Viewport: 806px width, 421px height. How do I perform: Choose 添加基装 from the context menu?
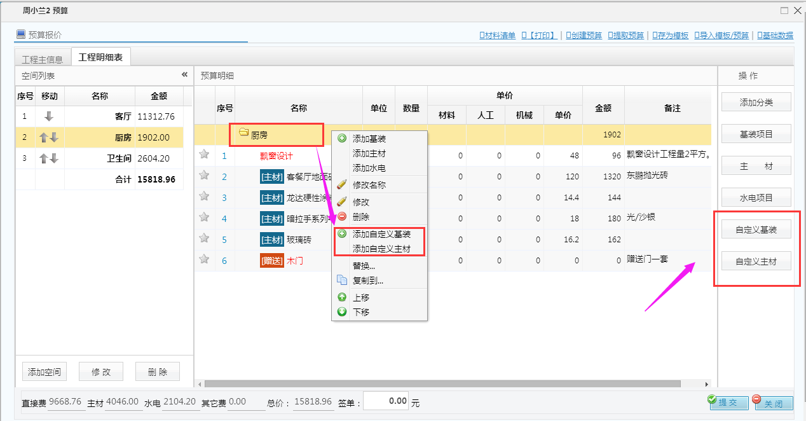[x=369, y=139]
